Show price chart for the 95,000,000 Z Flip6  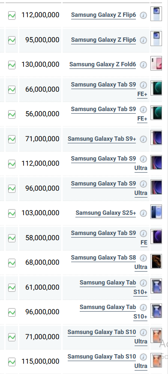pos(12,40)
